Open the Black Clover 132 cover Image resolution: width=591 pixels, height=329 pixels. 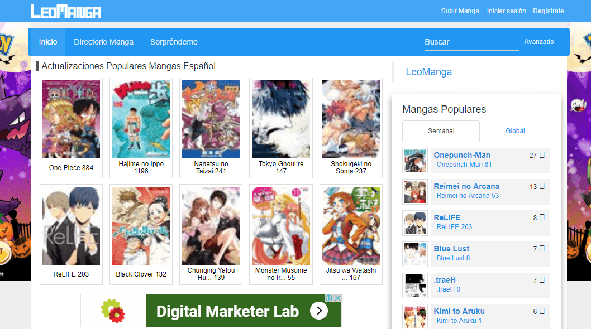point(141,225)
